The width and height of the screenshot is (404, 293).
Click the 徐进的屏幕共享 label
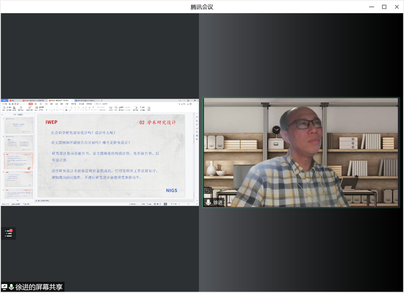[39, 287]
